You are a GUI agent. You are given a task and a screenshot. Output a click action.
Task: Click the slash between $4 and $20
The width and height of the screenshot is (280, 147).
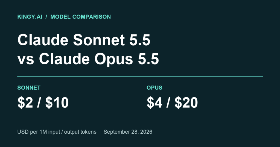(168, 102)
